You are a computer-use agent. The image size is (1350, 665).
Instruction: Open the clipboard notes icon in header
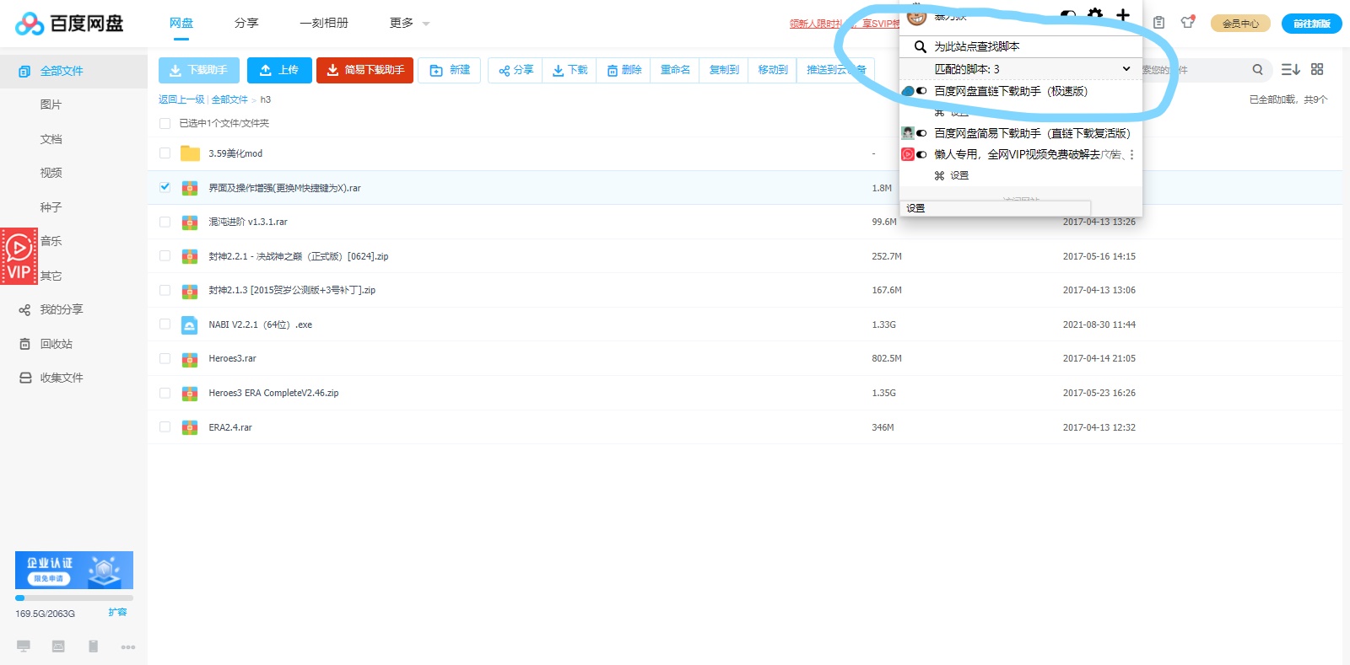tap(1158, 23)
